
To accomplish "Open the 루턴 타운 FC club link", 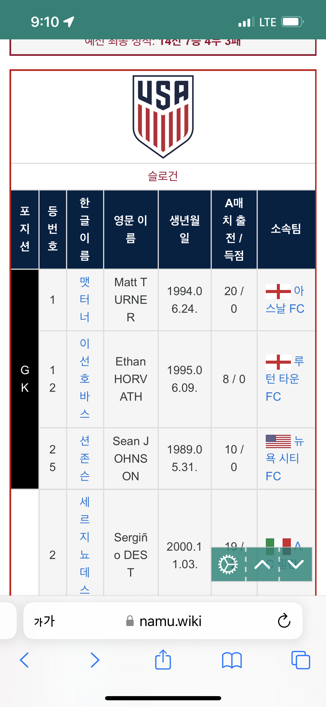I will 285,379.
